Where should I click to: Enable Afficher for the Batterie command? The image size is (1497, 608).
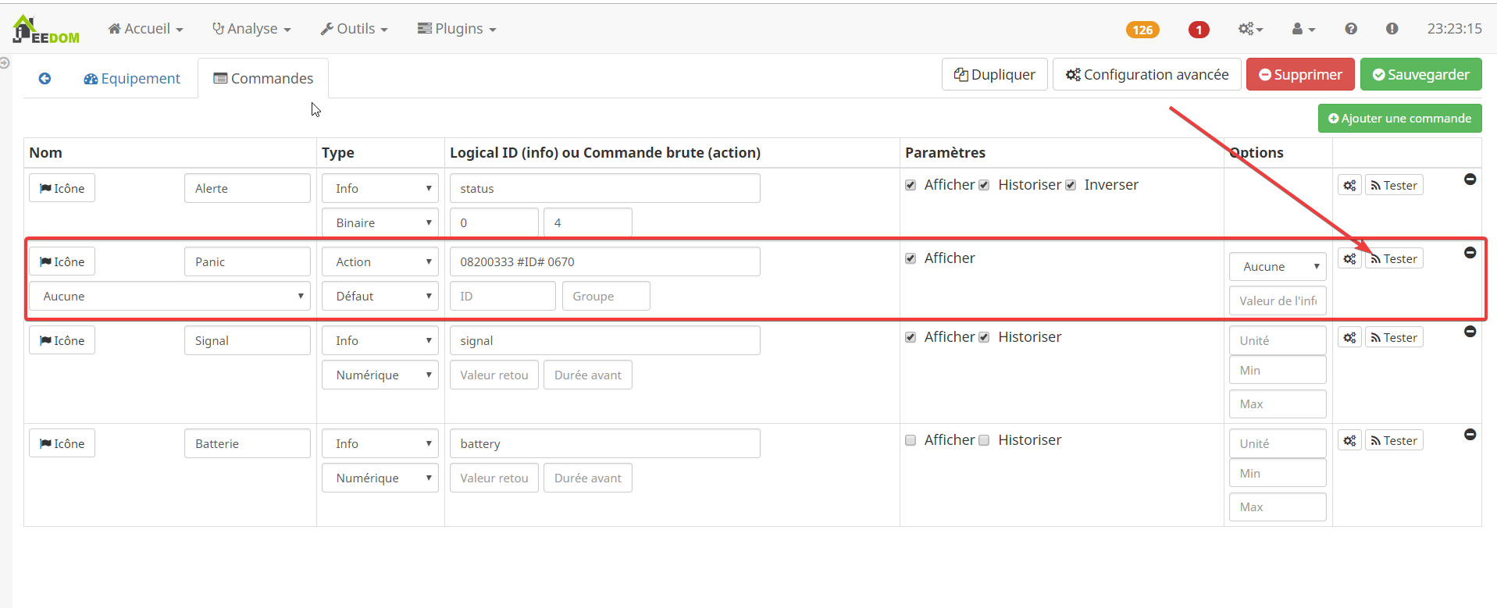click(x=911, y=440)
